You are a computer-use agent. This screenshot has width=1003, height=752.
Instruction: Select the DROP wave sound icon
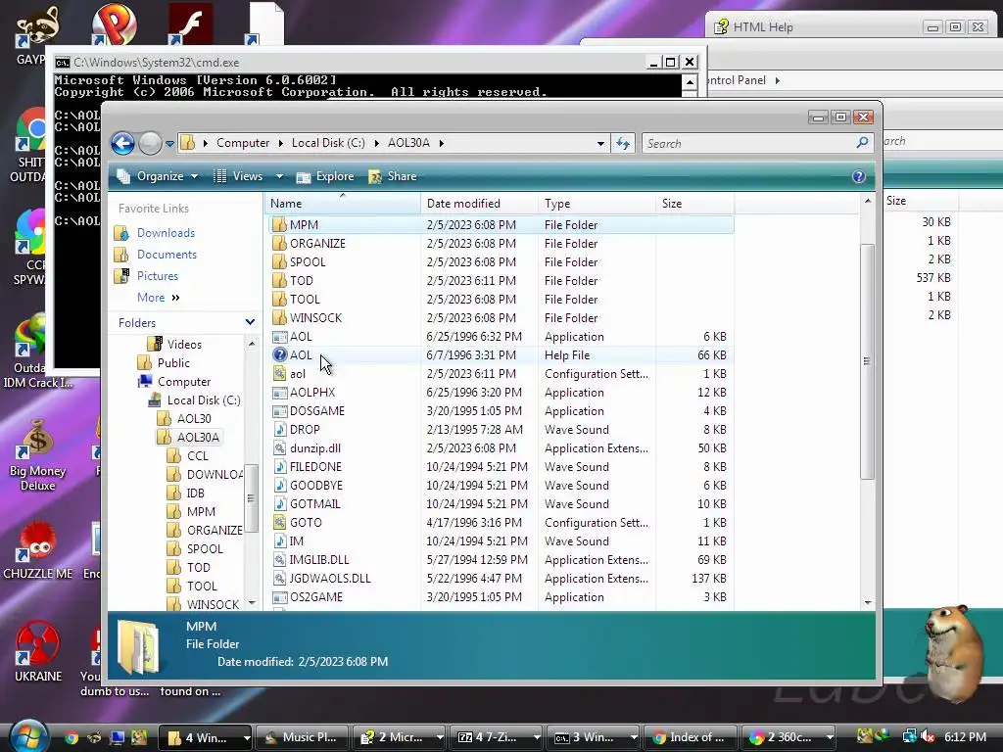coord(279,429)
